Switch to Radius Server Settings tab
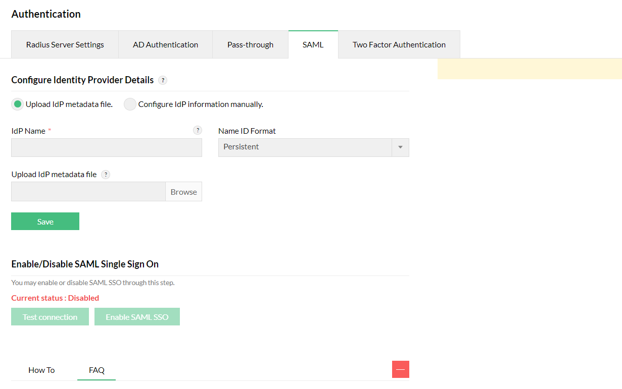Viewport: 622px width, 389px height. coord(65,45)
